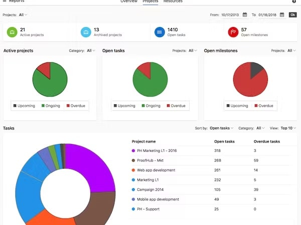Click the Overdue tasks column header
The image size is (301, 225).
point(267,141)
